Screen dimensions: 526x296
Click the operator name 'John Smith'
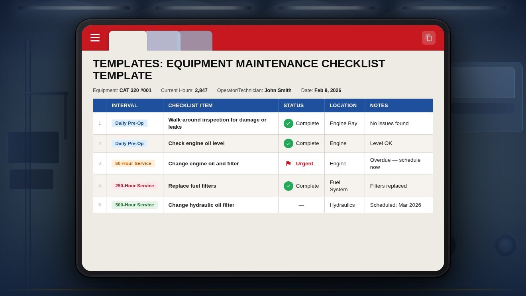(278, 90)
